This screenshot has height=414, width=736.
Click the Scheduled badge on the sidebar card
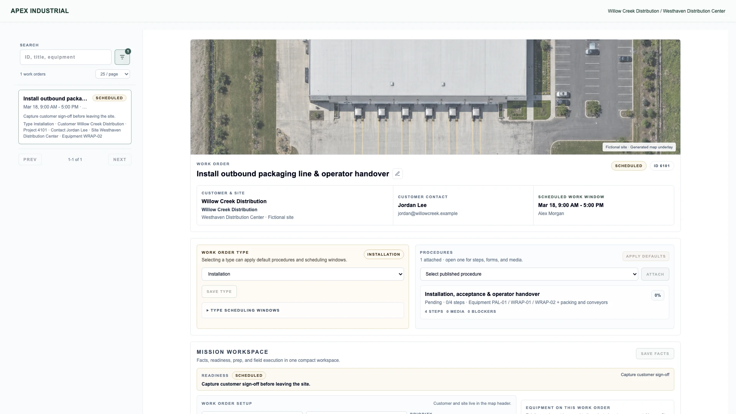(x=109, y=98)
